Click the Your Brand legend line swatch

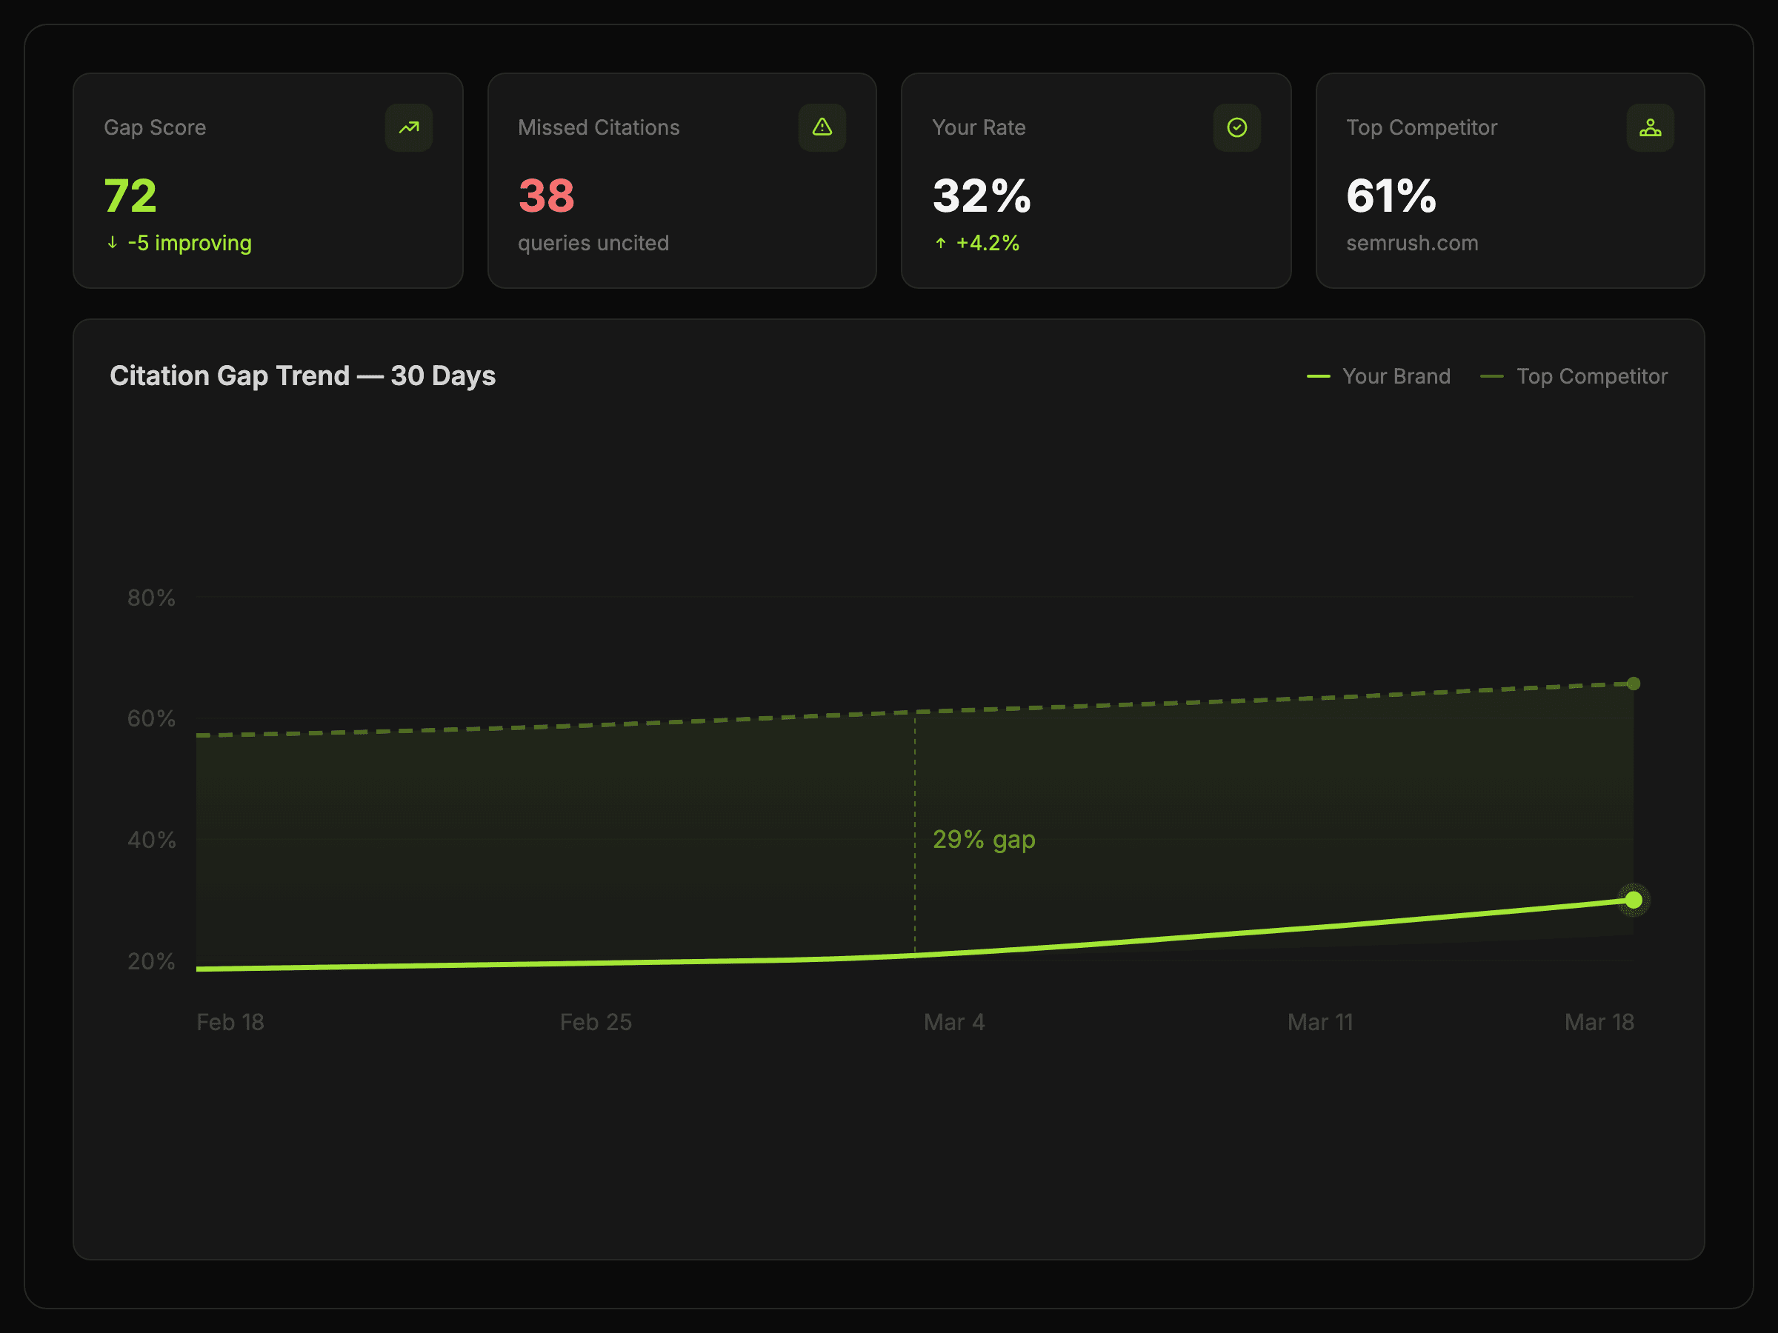tap(1318, 376)
